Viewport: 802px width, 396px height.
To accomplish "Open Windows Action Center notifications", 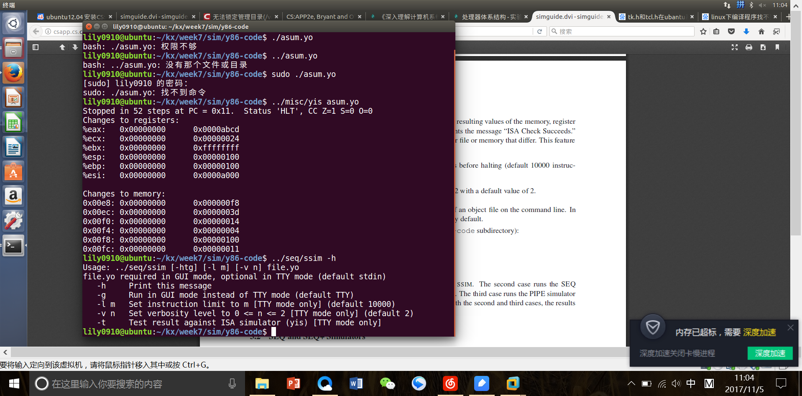I will (781, 383).
